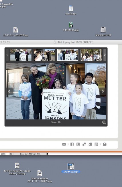This screenshot has width=122, height=187.
Task: Click the large main gallery photo
Action: (x=56, y=91)
